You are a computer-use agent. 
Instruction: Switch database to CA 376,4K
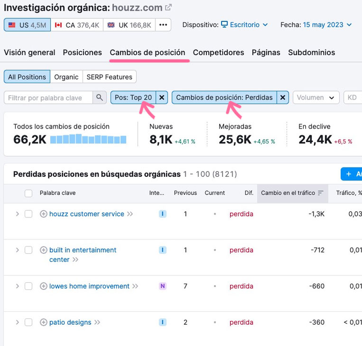click(77, 25)
